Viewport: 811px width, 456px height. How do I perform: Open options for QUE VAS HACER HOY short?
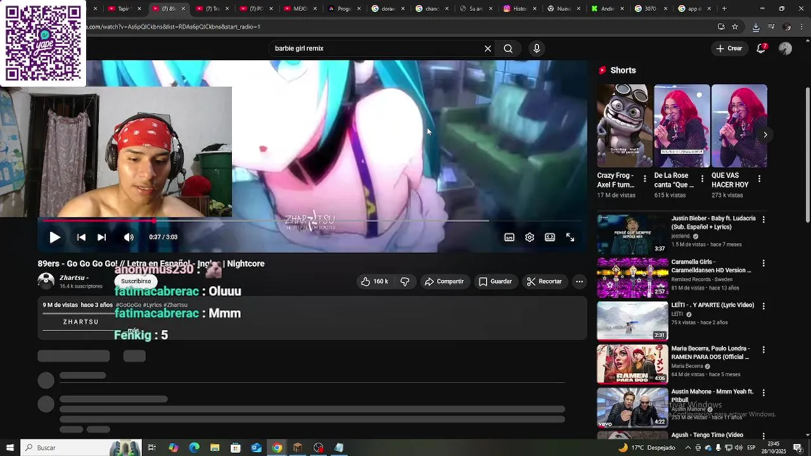click(759, 179)
